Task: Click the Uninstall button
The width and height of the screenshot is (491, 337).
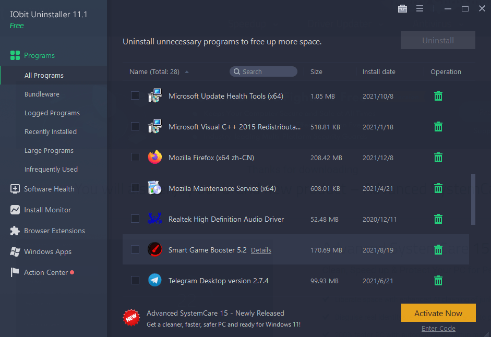Action: click(x=438, y=40)
